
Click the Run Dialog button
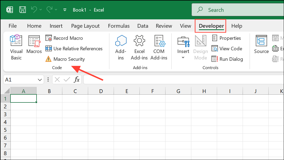click(227, 59)
